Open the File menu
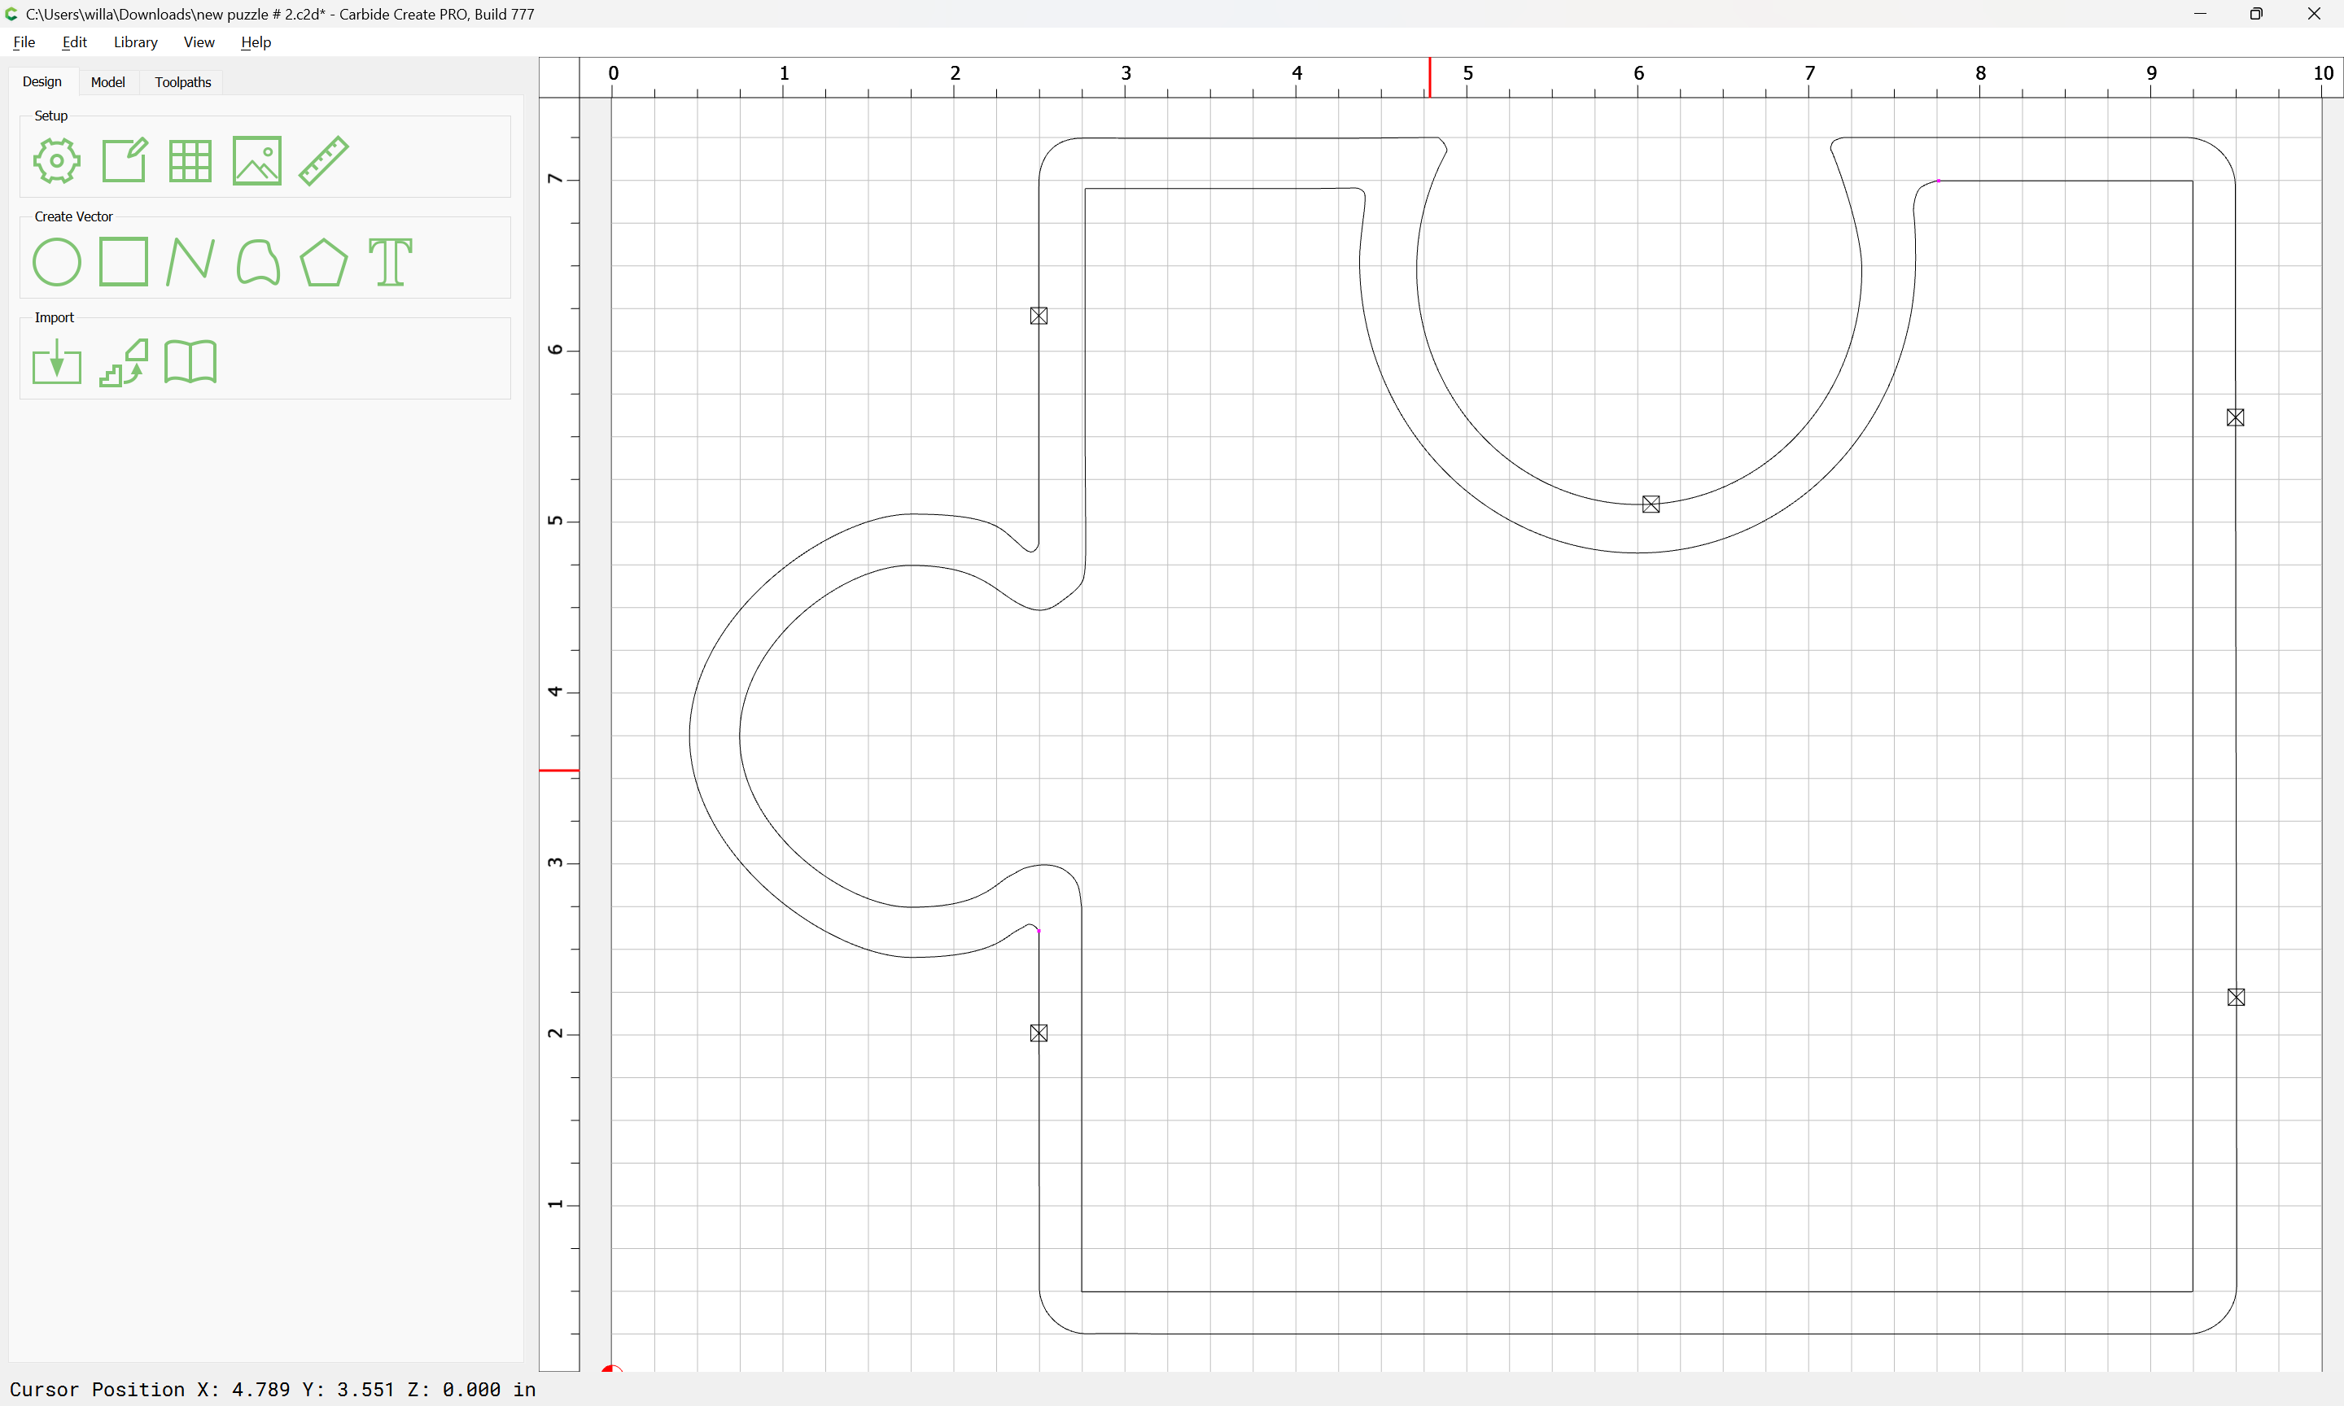This screenshot has height=1406, width=2344. point(24,41)
